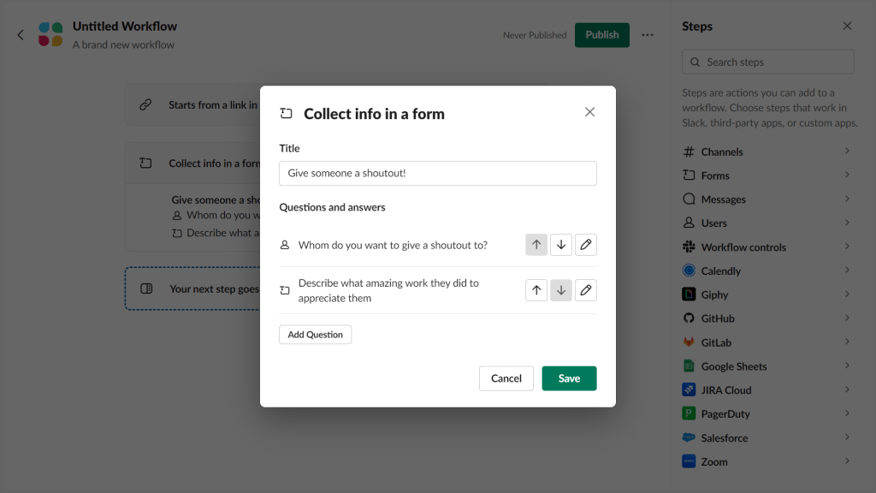The image size is (876, 493).
Task: Save the form configuration
Action: pos(569,377)
